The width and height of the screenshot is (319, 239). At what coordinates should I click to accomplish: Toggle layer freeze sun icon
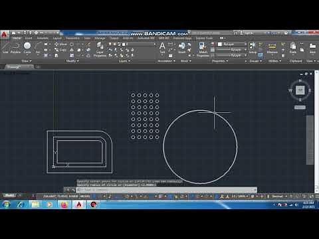coord(114,44)
